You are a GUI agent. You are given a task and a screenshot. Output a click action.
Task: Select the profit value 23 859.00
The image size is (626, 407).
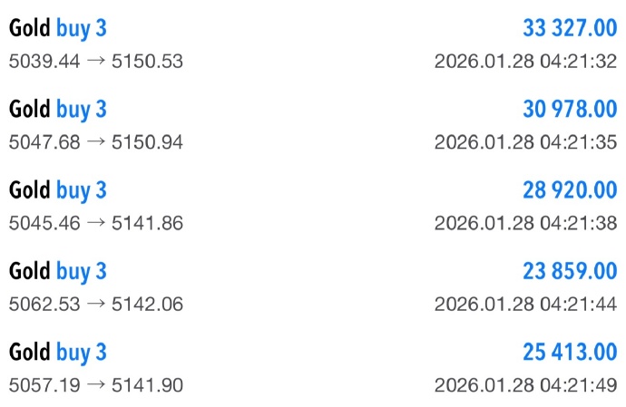pos(569,270)
